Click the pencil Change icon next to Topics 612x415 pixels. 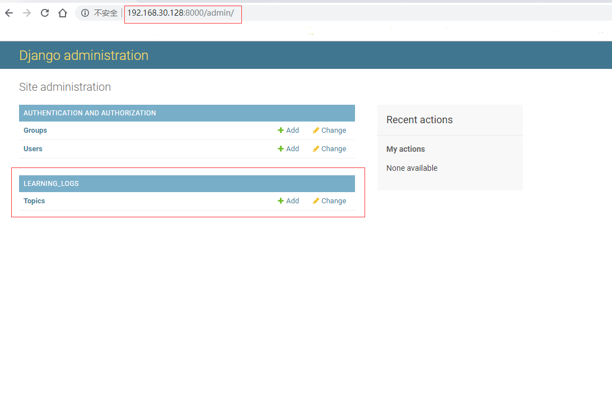(316, 200)
